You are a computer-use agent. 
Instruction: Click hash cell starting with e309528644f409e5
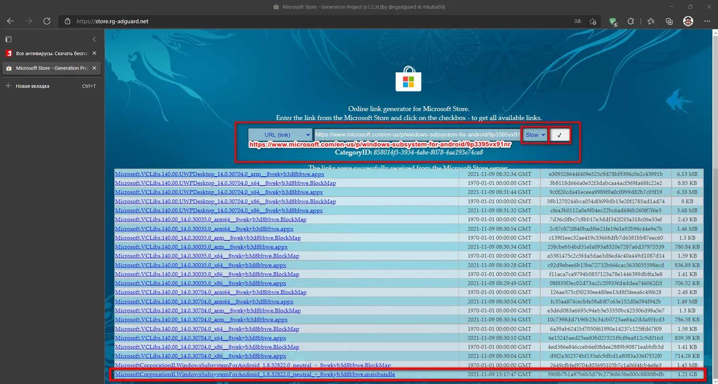[x=606, y=174]
